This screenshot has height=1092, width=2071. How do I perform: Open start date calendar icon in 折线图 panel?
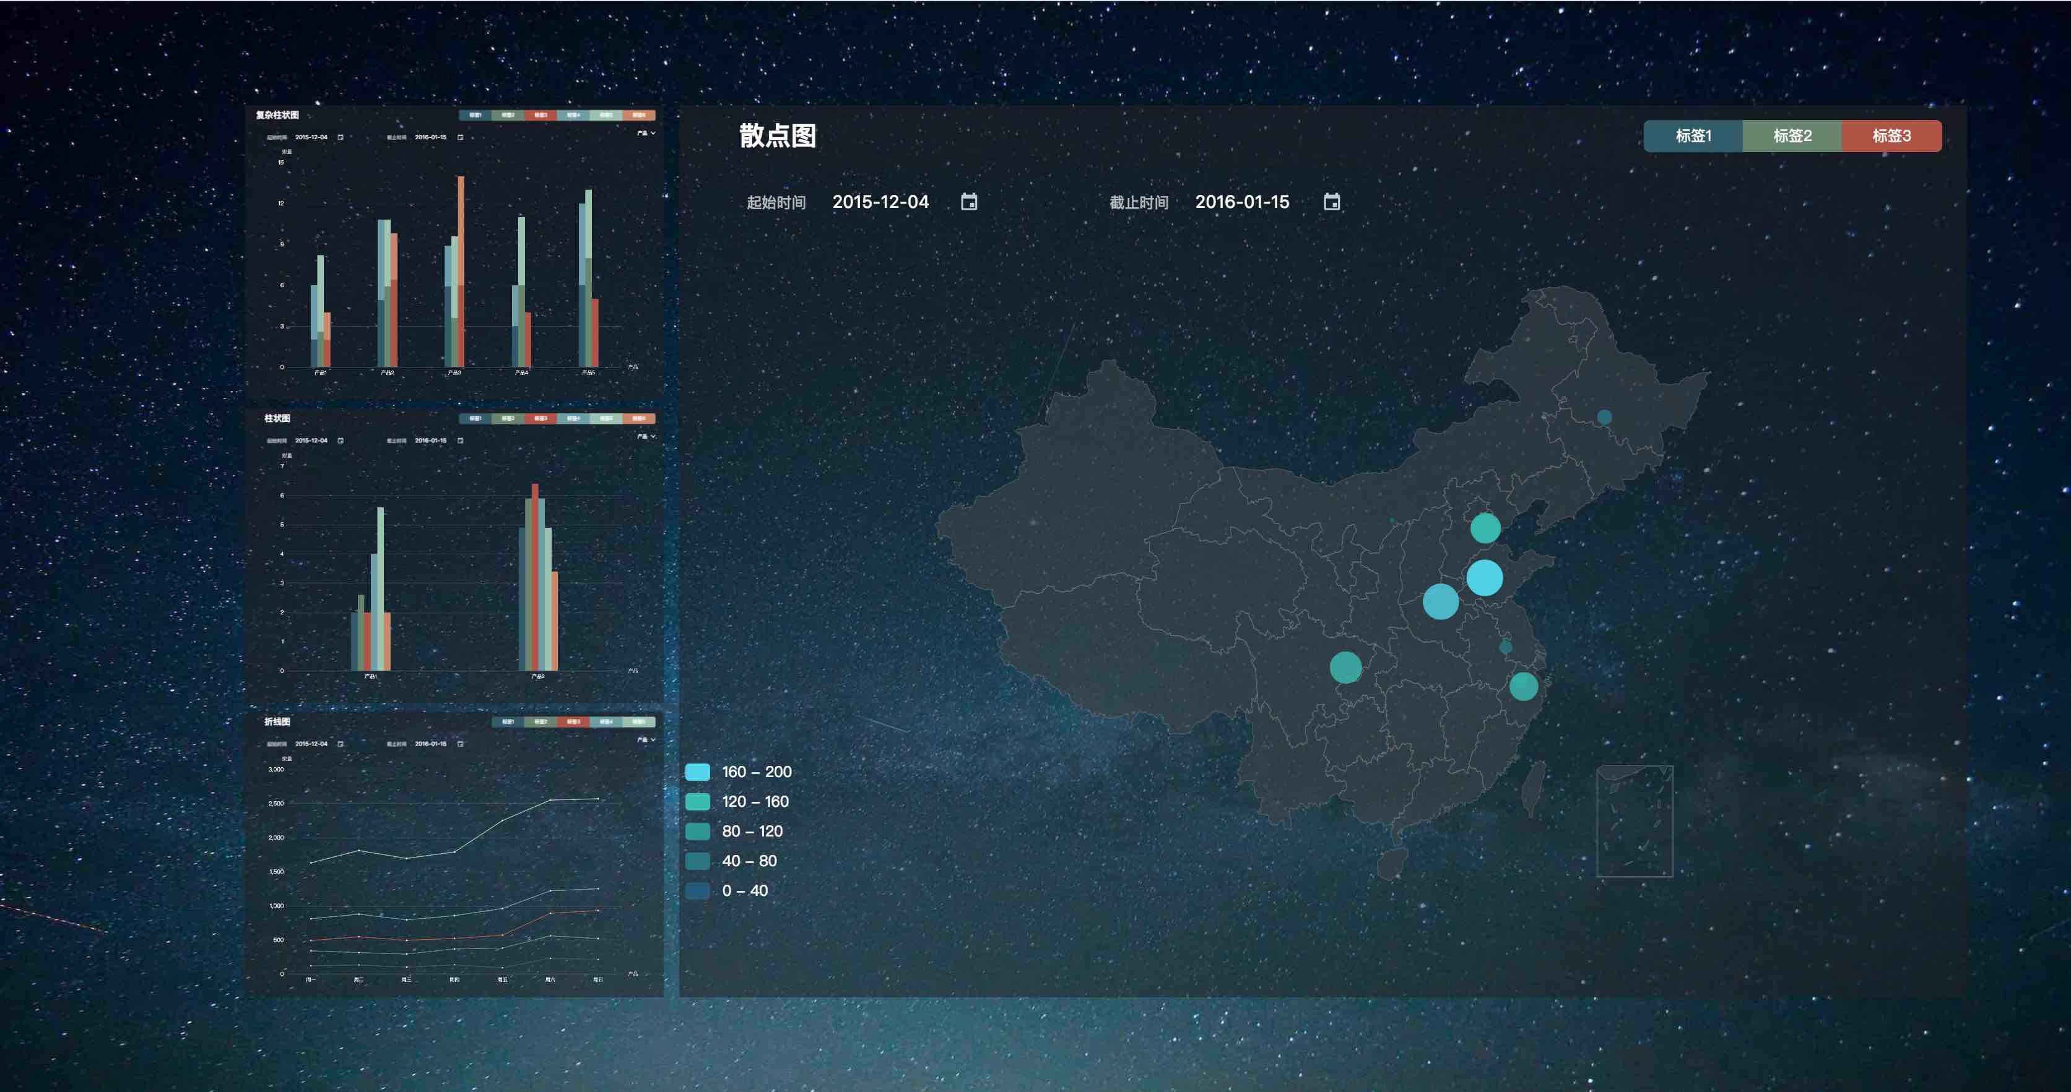341,744
